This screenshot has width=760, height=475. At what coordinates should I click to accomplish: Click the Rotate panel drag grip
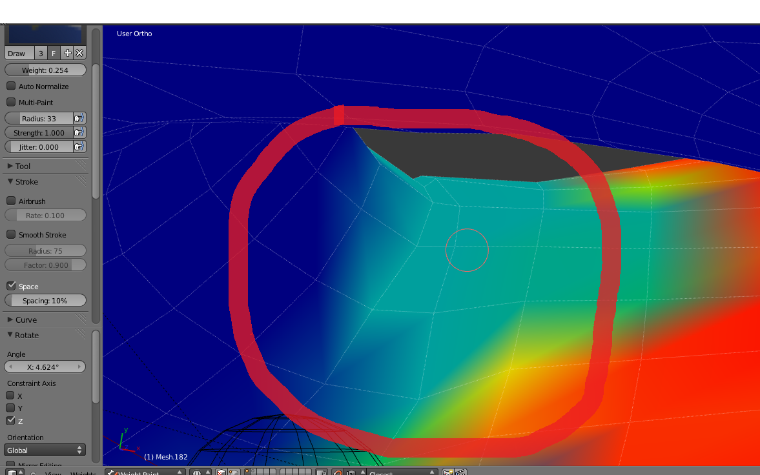coord(81,334)
